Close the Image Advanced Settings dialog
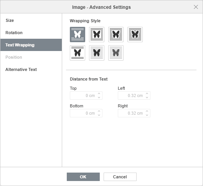Screen dimensions: 203x186 point(196,7)
